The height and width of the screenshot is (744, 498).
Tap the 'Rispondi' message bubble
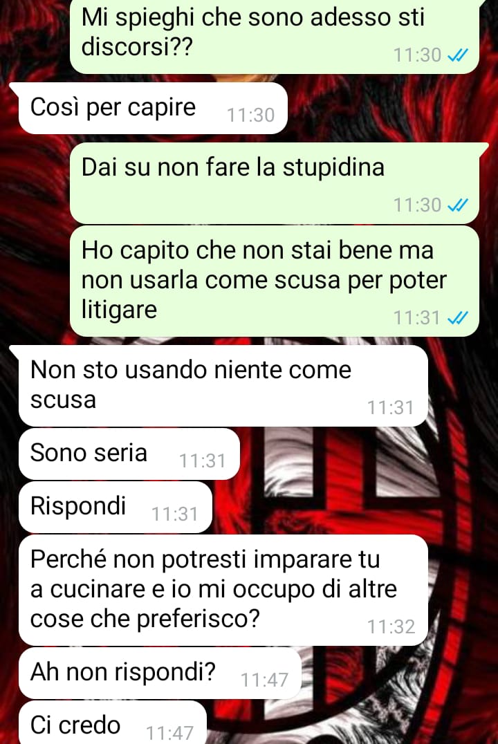coord(115,508)
